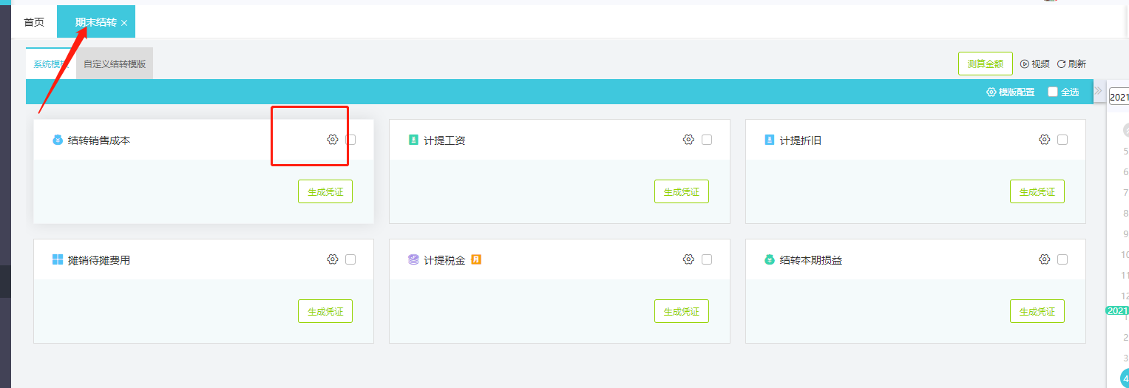Open settings gear for 计提税金 card
Viewport: 1129px width, 388px height.
[x=688, y=259]
